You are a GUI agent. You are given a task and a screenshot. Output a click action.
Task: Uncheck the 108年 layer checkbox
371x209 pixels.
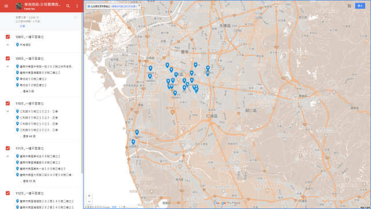pyautogui.click(x=8, y=37)
